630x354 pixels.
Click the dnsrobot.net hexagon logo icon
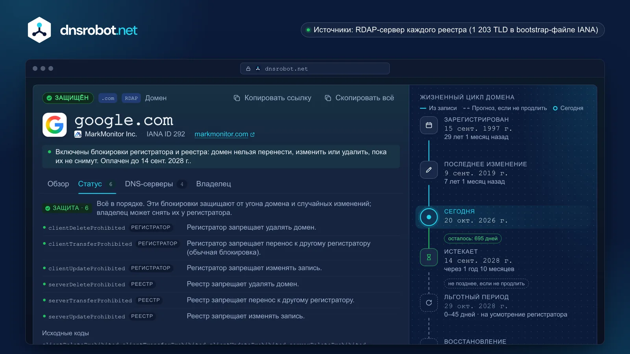coord(39,30)
